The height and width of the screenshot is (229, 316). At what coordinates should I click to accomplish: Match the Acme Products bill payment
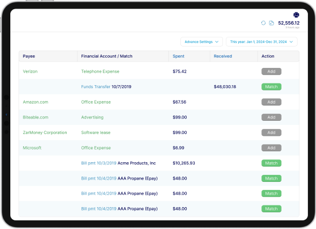click(271, 163)
